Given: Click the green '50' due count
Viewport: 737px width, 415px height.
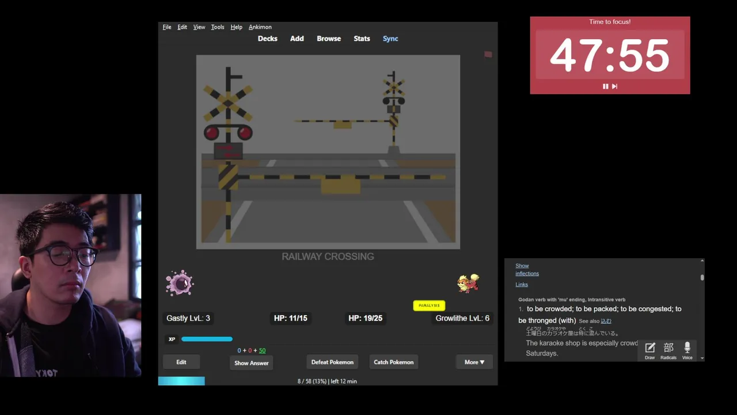Looking at the screenshot, I should pos(262,350).
